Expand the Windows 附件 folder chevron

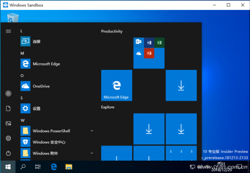pos(92,153)
